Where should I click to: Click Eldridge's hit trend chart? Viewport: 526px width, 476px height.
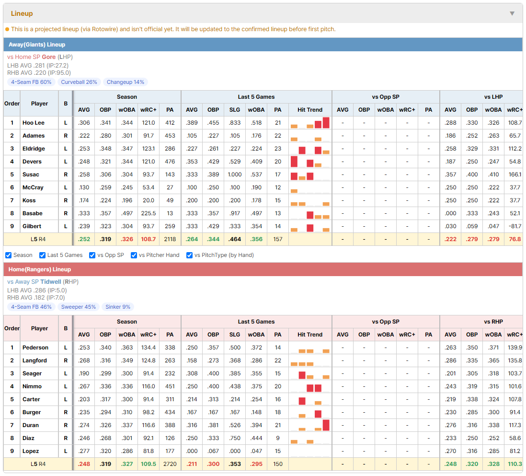coord(310,149)
